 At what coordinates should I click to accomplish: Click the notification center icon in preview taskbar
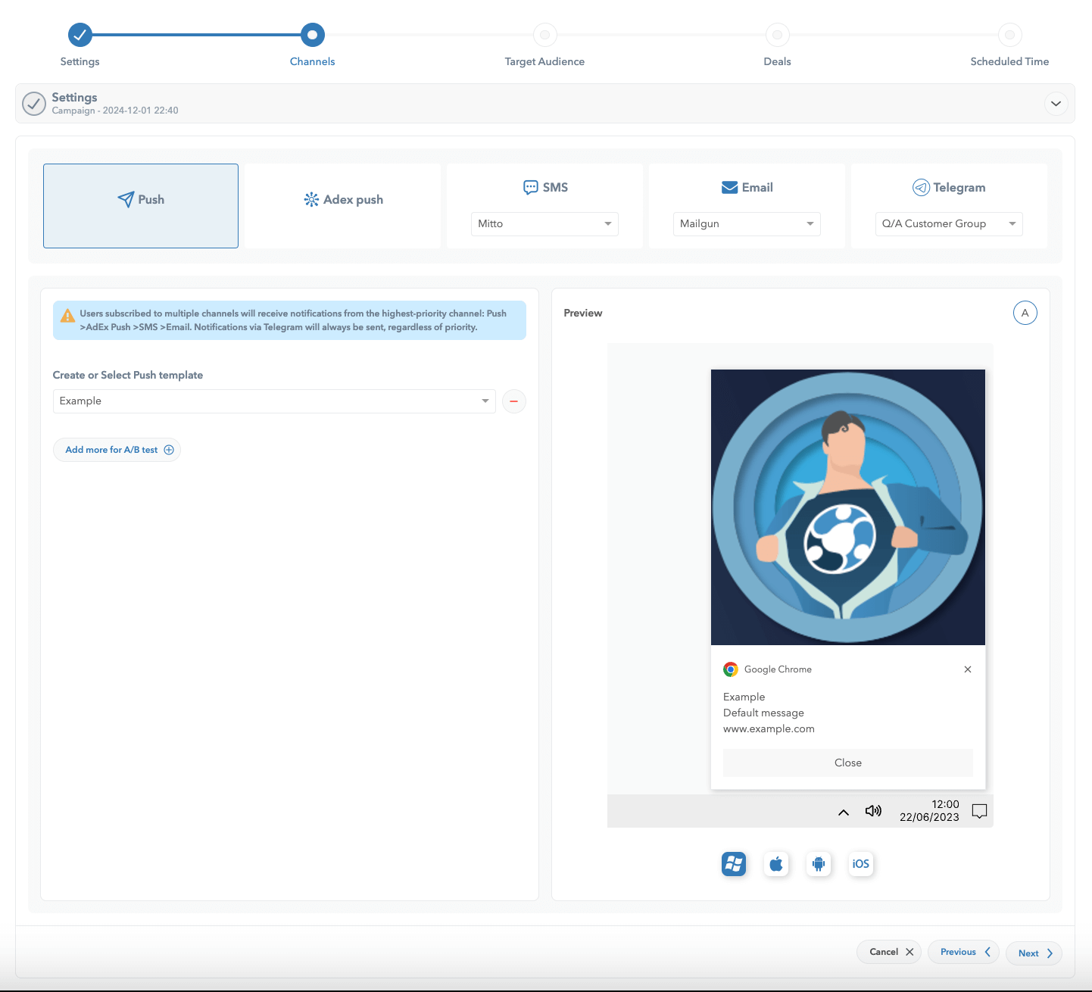(978, 811)
